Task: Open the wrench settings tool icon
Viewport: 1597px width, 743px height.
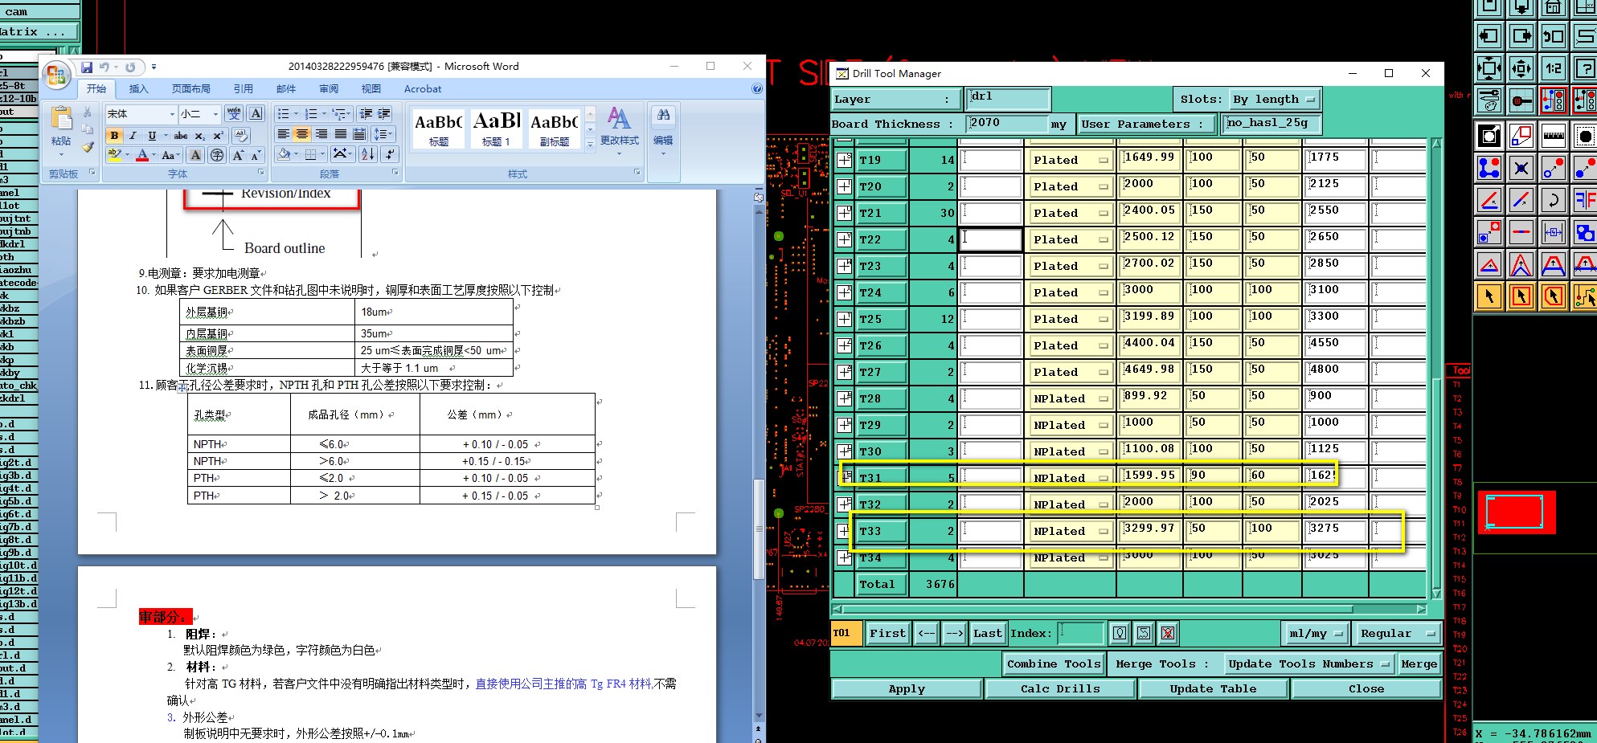Action: tap(1489, 100)
